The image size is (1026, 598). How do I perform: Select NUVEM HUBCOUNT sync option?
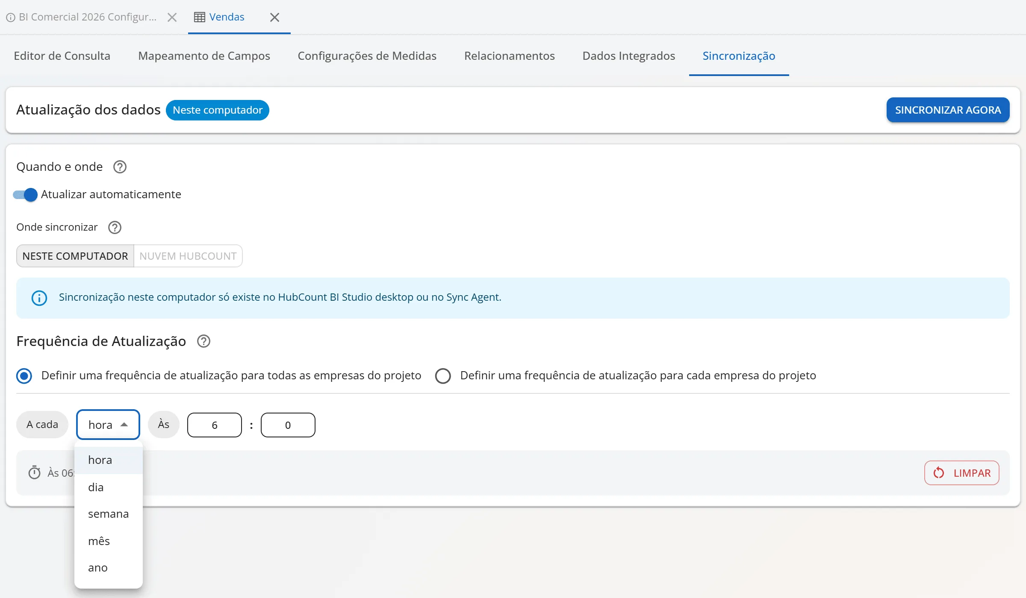tap(188, 256)
